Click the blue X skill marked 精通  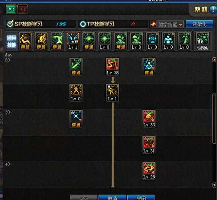[76, 119]
